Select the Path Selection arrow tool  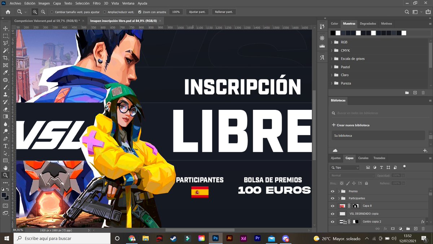[x=5, y=153]
